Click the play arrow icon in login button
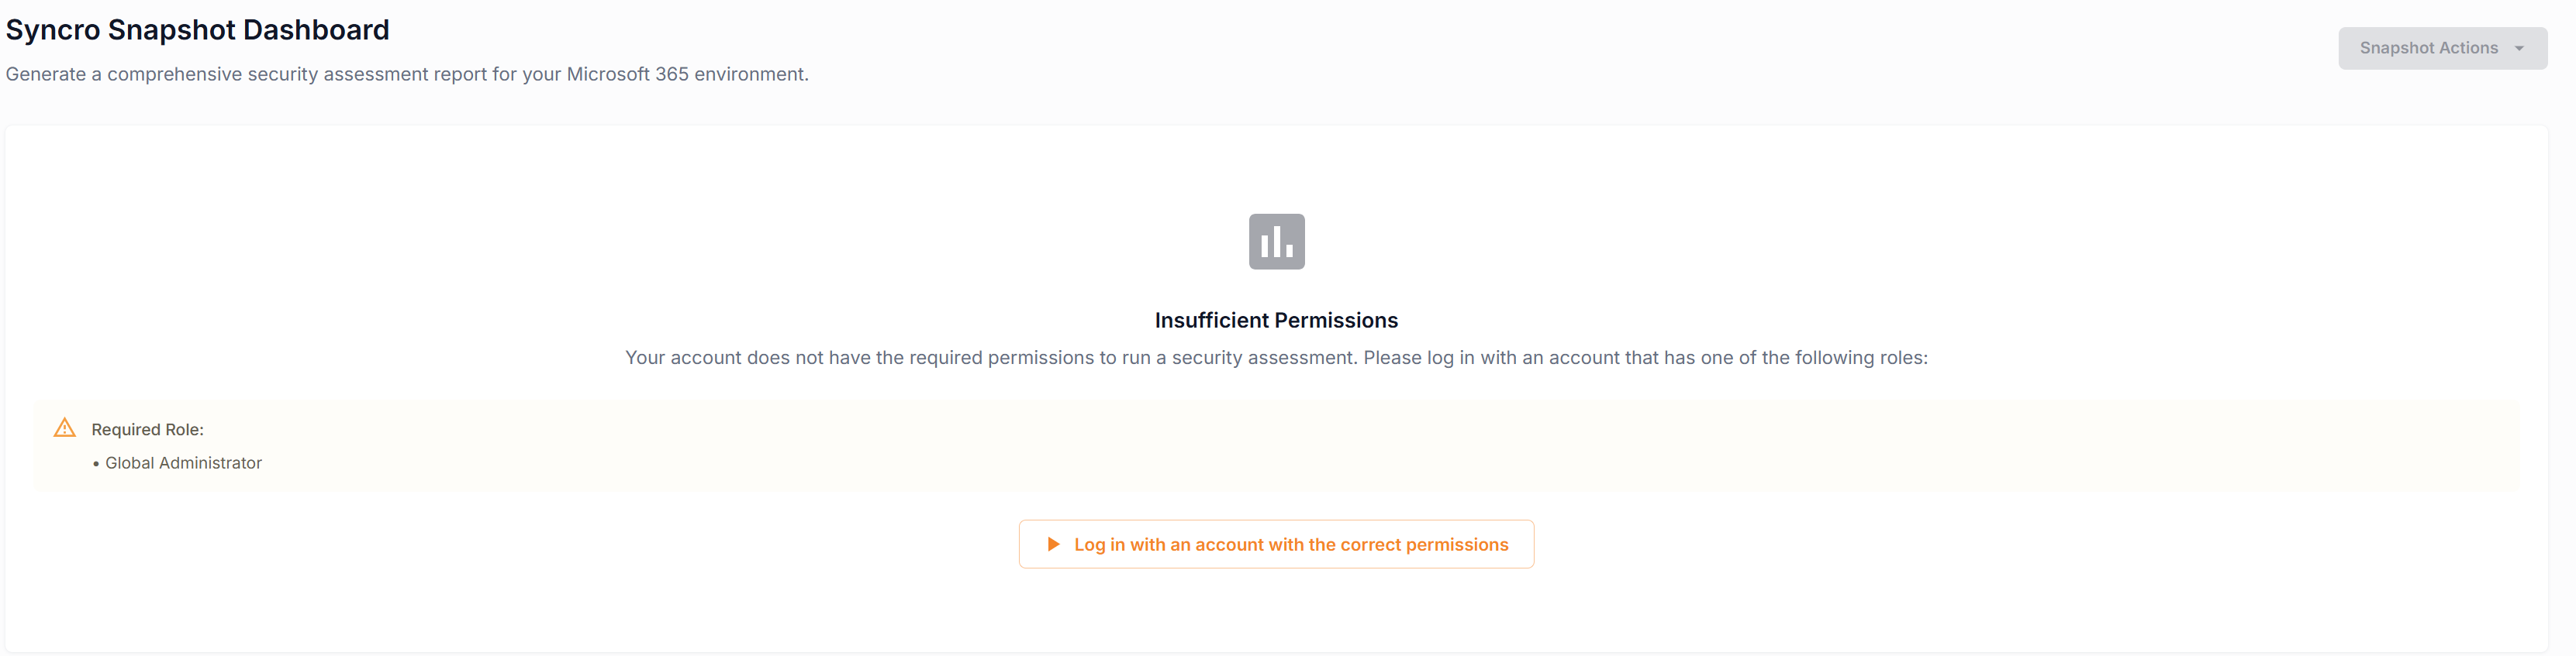Screen dimensions: 2576x656 1053,544
